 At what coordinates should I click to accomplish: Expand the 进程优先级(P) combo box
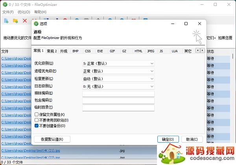pos(118,71)
